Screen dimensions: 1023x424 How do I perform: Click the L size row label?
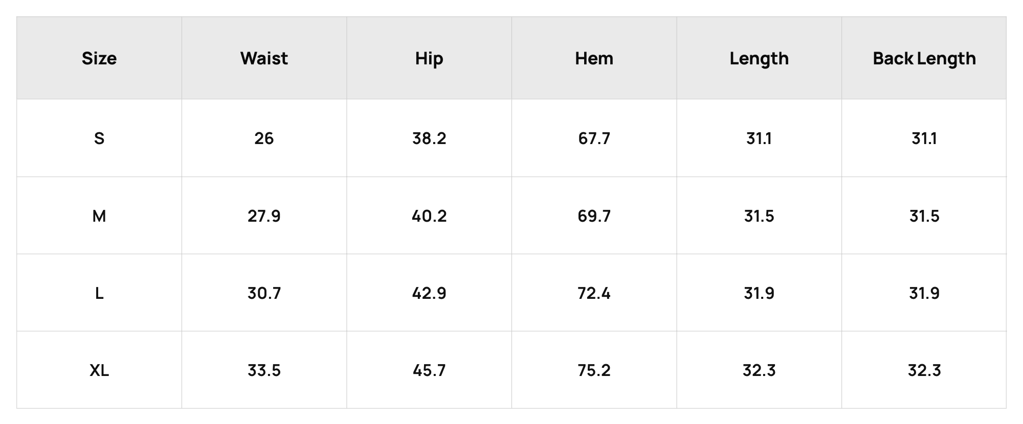click(99, 293)
